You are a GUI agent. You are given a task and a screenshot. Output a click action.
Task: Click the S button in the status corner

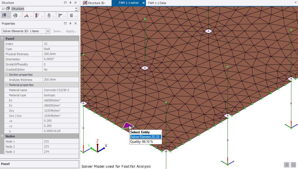(286, 165)
